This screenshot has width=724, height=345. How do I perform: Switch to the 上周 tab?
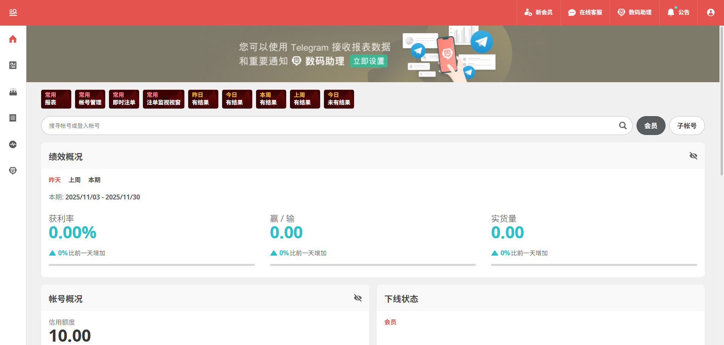74,180
